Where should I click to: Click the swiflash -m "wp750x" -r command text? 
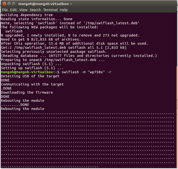pyautogui.click(x=86, y=72)
